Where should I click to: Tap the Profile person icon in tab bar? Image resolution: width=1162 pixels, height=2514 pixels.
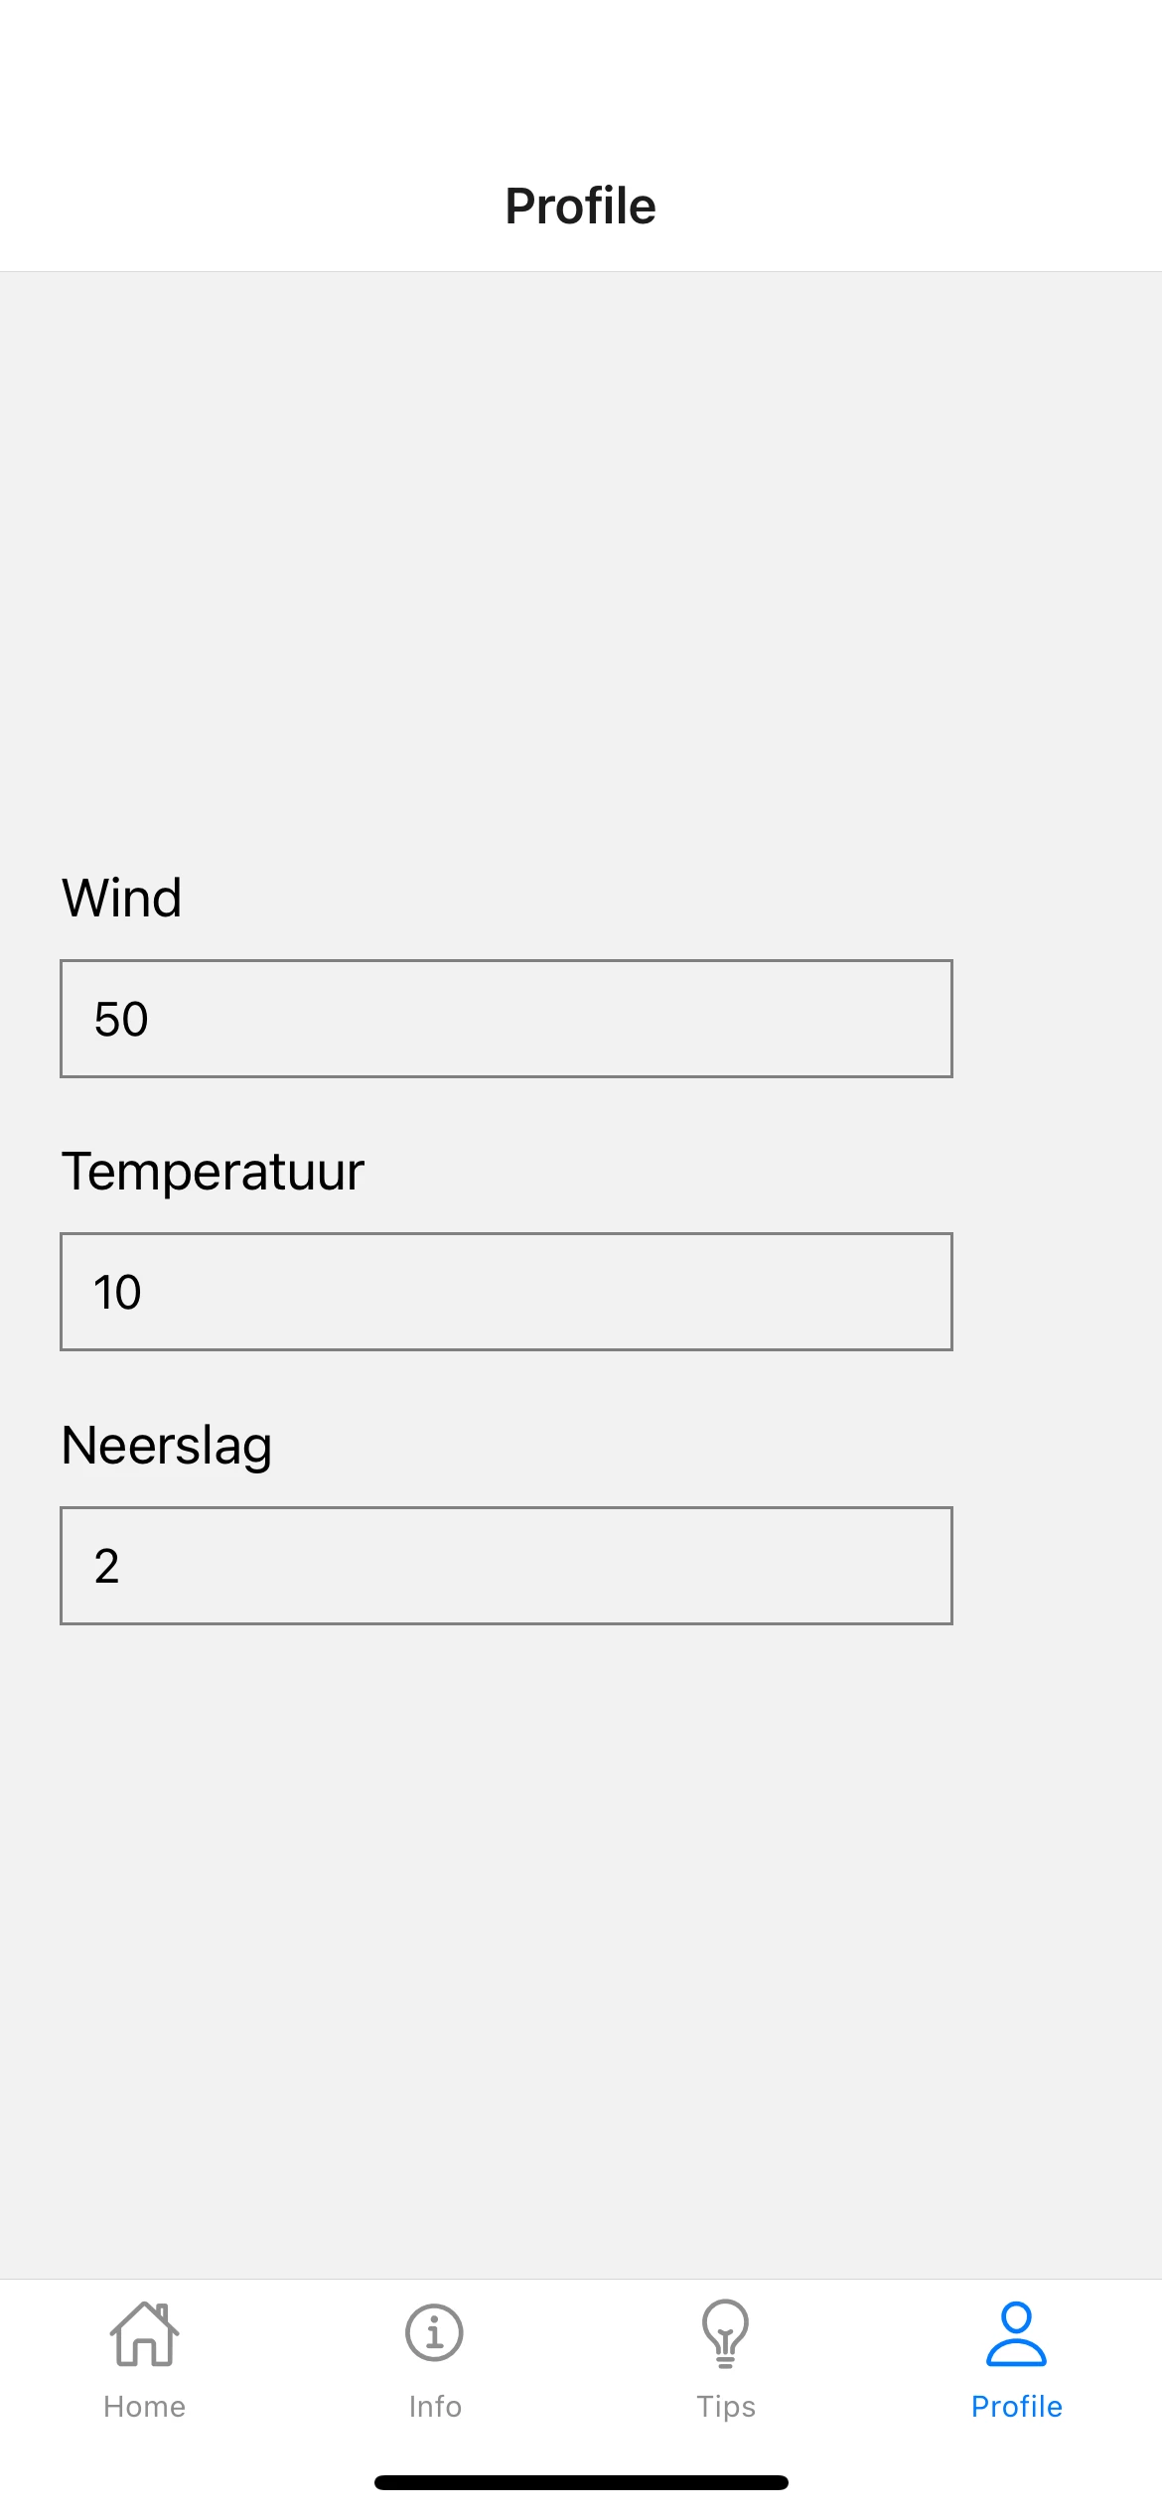point(1016,2329)
